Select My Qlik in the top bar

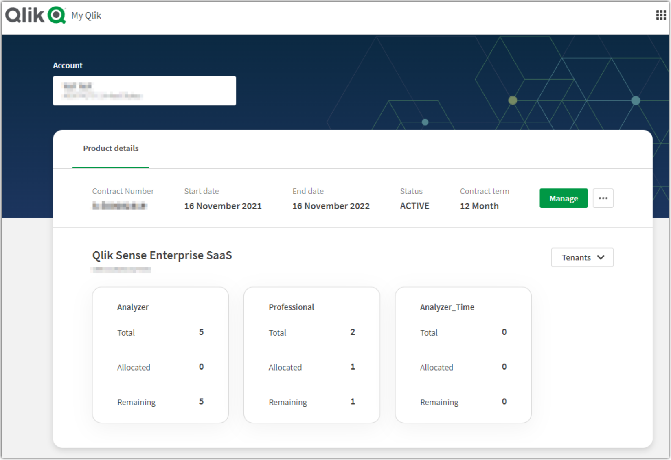coord(86,15)
